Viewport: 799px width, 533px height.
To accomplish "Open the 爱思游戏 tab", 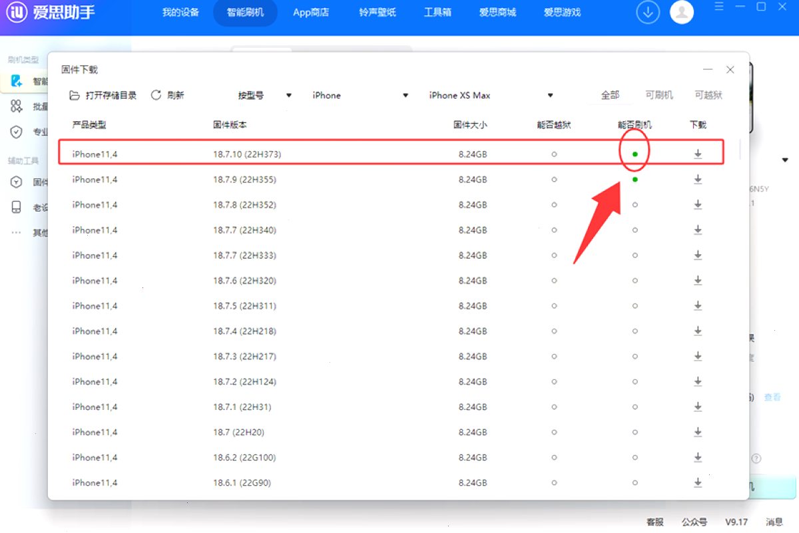I will [562, 13].
